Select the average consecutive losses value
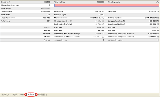Image resolution: width=160 pixels, height=97 pixels. [158, 40]
